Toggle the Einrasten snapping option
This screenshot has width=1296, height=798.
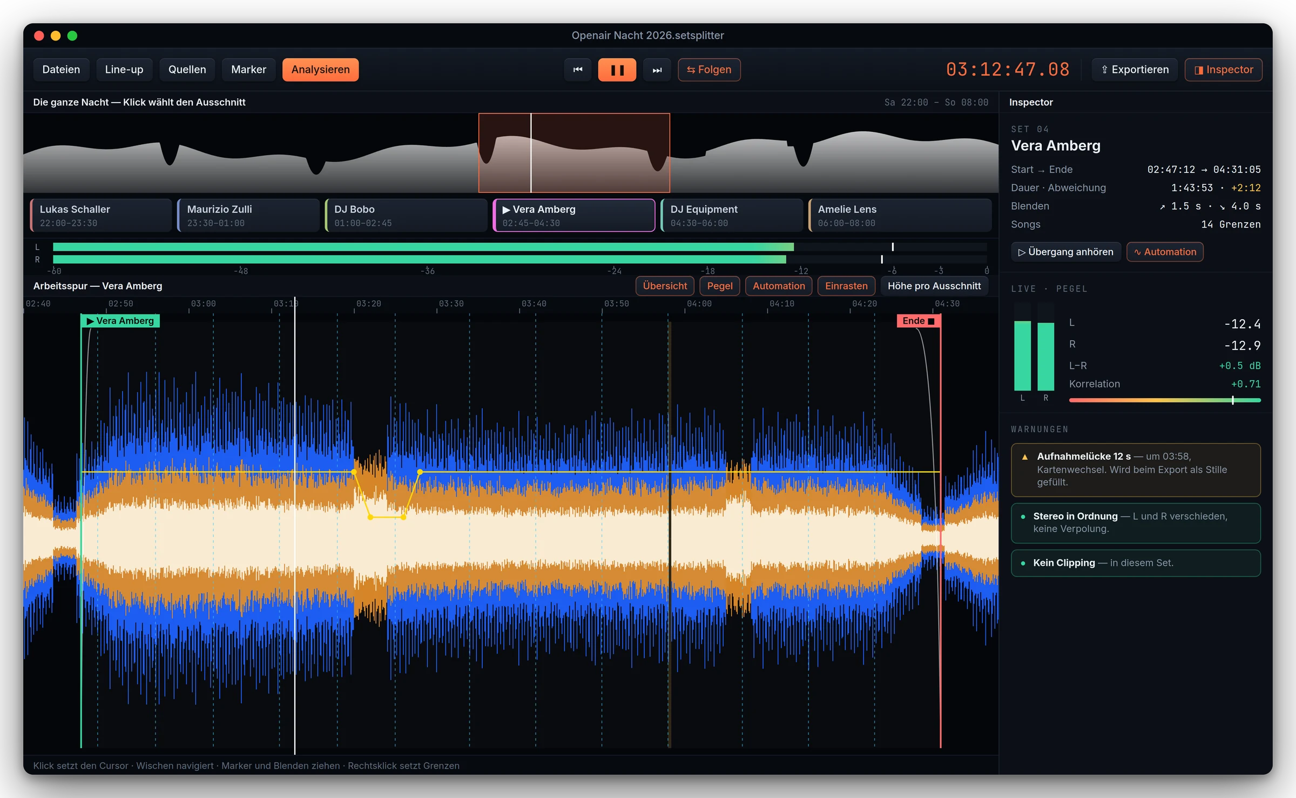click(x=846, y=286)
